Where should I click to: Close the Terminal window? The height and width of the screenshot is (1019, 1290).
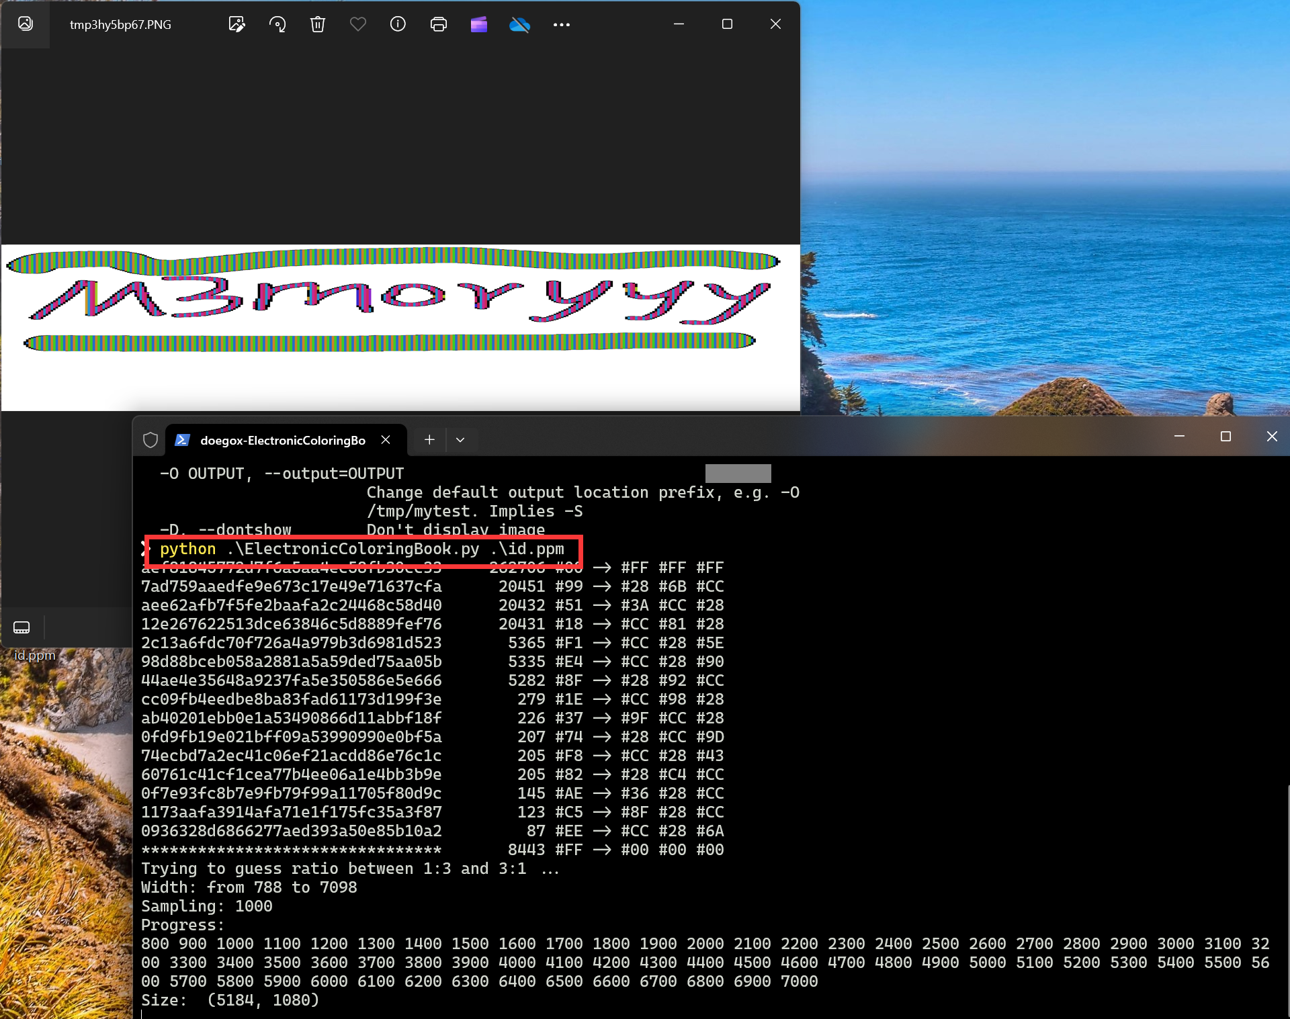coord(1272,437)
